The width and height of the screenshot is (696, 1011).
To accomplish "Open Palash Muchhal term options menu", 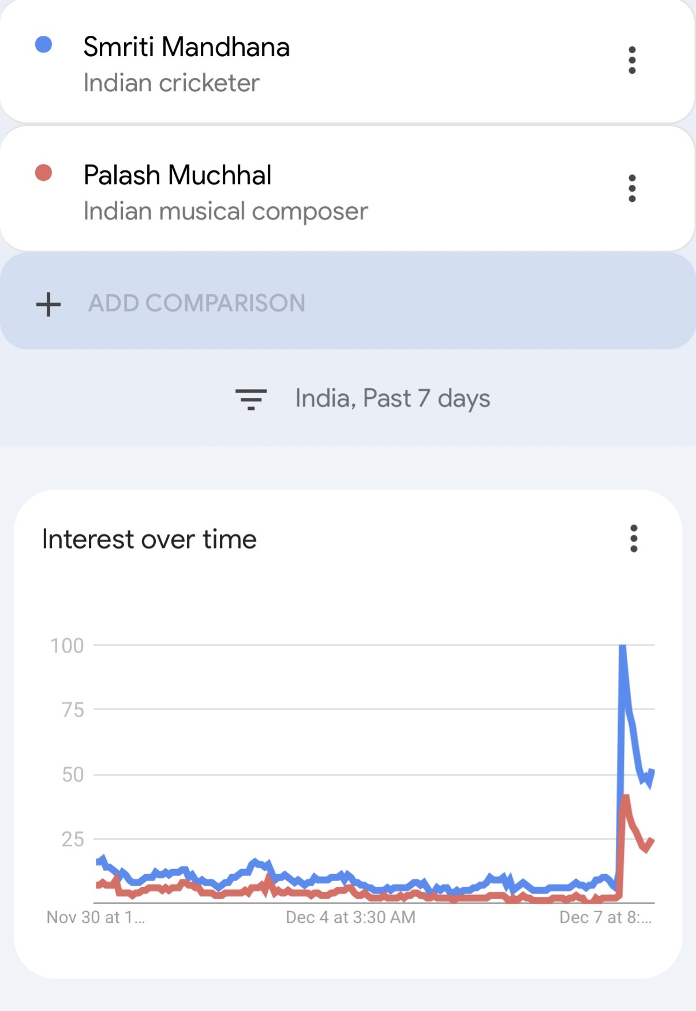I will pyautogui.click(x=632, y=189).
